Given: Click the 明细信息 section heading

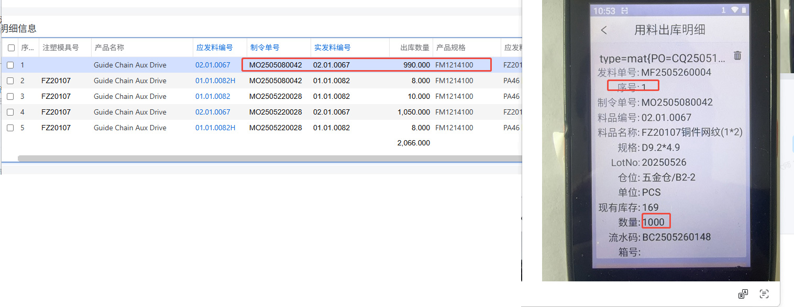Looking at the screenshot, I should pyautogui.click(x=18, y=29).
